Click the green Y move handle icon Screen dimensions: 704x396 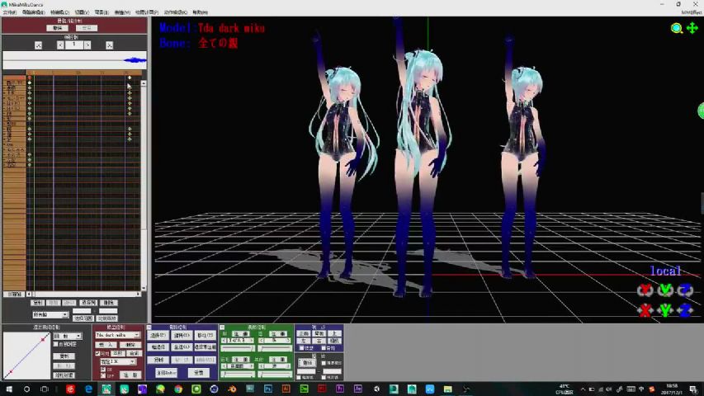[665, 310]
